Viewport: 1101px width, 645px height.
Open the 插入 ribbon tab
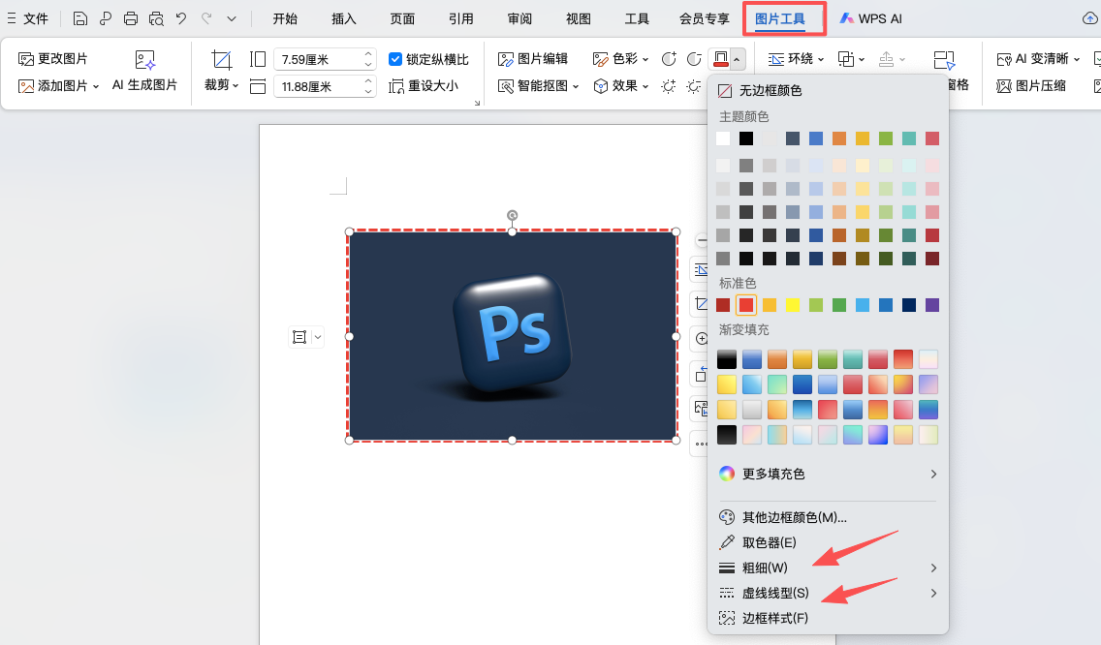coord(345,17)
